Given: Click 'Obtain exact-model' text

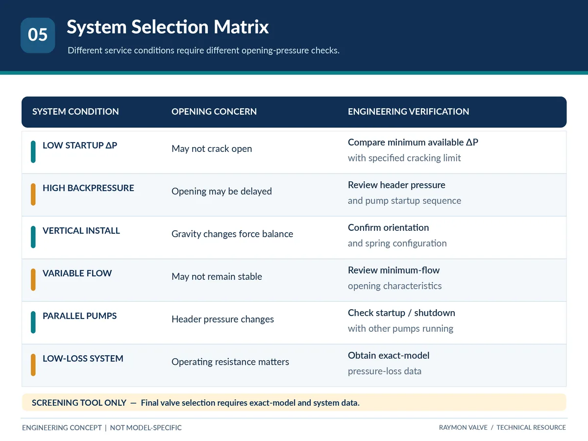Looking at the screenshot, I should [389, 356].
